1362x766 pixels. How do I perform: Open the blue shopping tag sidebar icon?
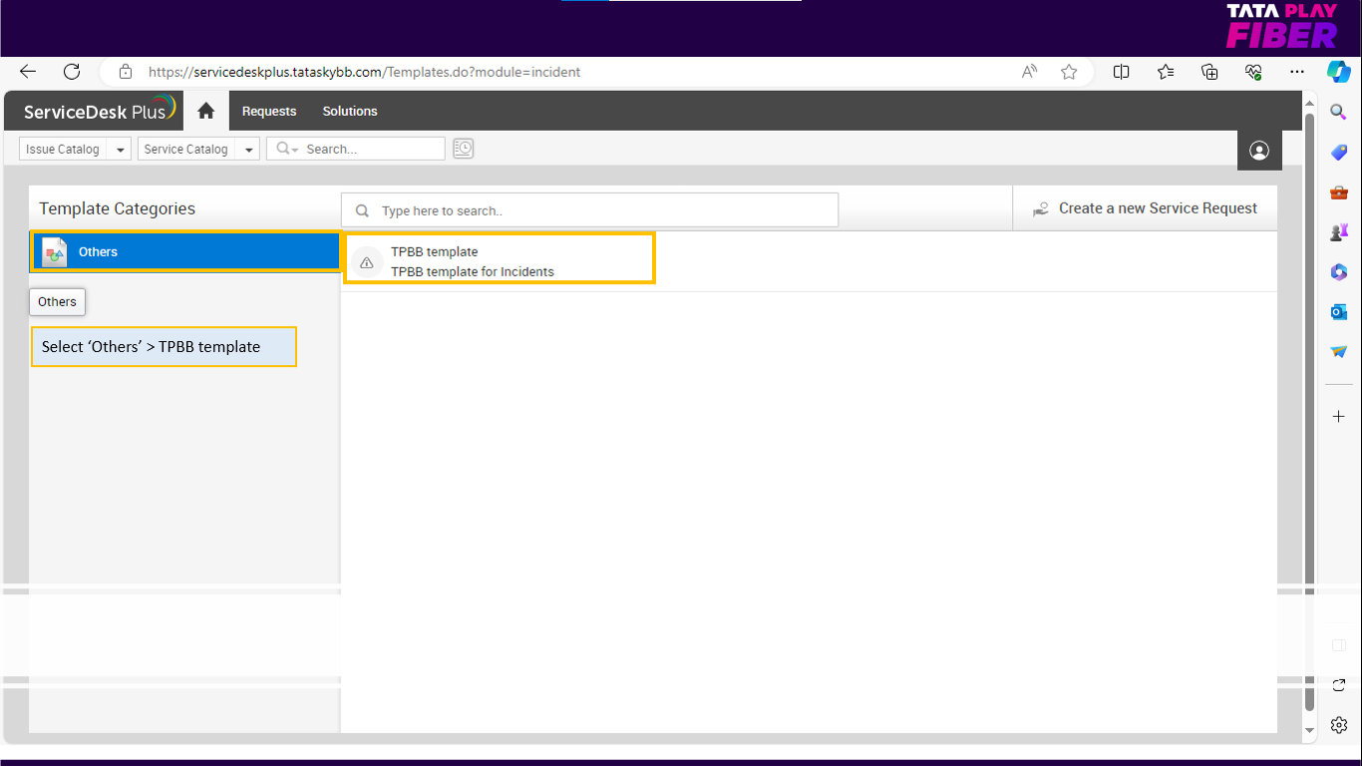pyautogui.click(x=1338, y=152)
